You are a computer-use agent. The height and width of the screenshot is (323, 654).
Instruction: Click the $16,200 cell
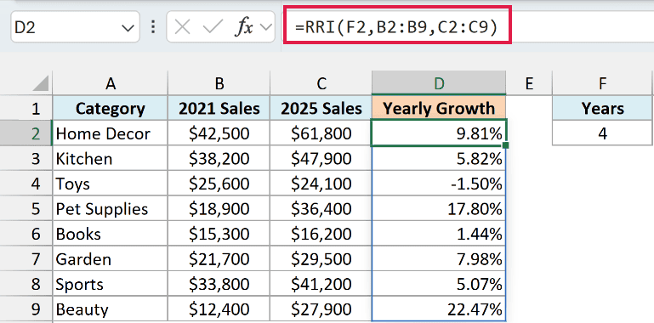click(x=321, y=234)
